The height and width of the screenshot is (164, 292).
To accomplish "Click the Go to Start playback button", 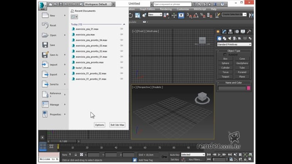I will [x=209, y=154].
